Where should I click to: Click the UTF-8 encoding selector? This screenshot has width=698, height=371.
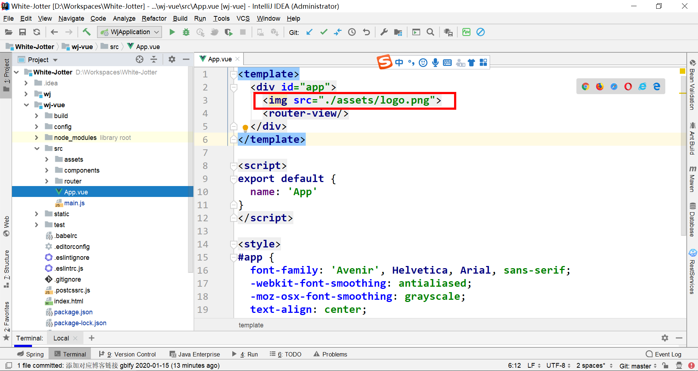point(558,366)
